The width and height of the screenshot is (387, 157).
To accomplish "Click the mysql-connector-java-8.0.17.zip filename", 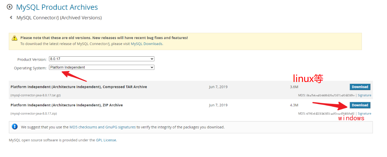I will tap(34, 114).
